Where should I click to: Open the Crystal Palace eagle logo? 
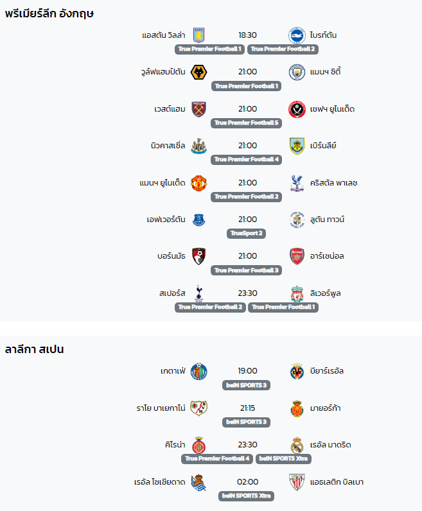coord(297,183)
